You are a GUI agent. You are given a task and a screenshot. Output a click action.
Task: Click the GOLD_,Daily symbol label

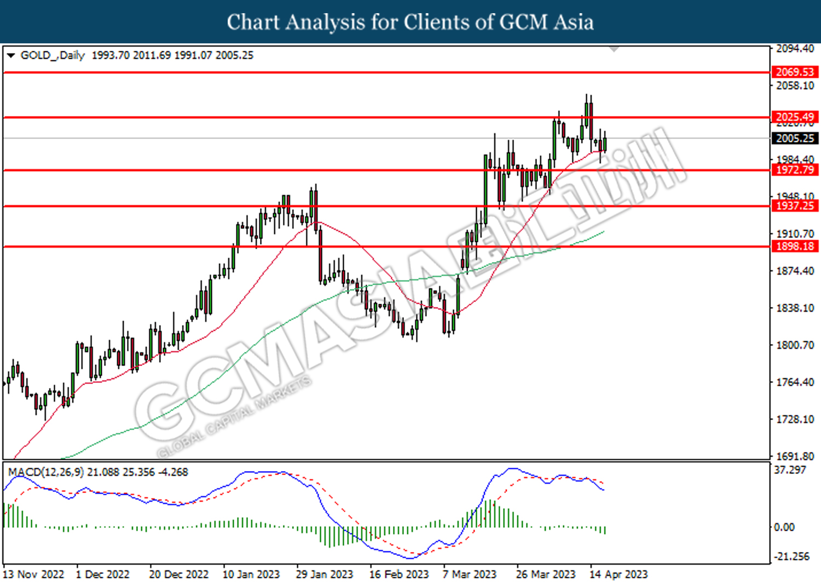53,55
